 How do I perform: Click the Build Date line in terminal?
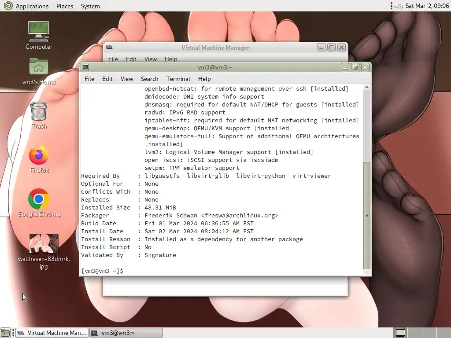(x=167, y=223)
